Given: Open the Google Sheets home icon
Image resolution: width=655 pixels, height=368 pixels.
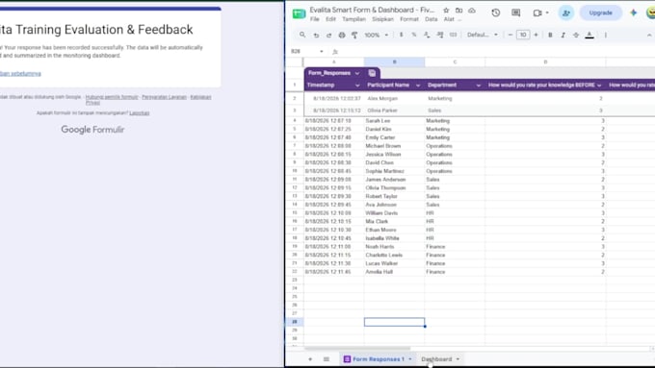Looking at the screenshot, I should click(x=299, y=13).
